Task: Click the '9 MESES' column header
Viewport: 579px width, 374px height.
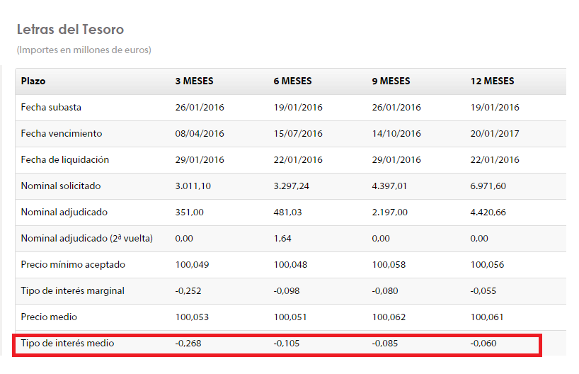Action: tap(391, 81)
